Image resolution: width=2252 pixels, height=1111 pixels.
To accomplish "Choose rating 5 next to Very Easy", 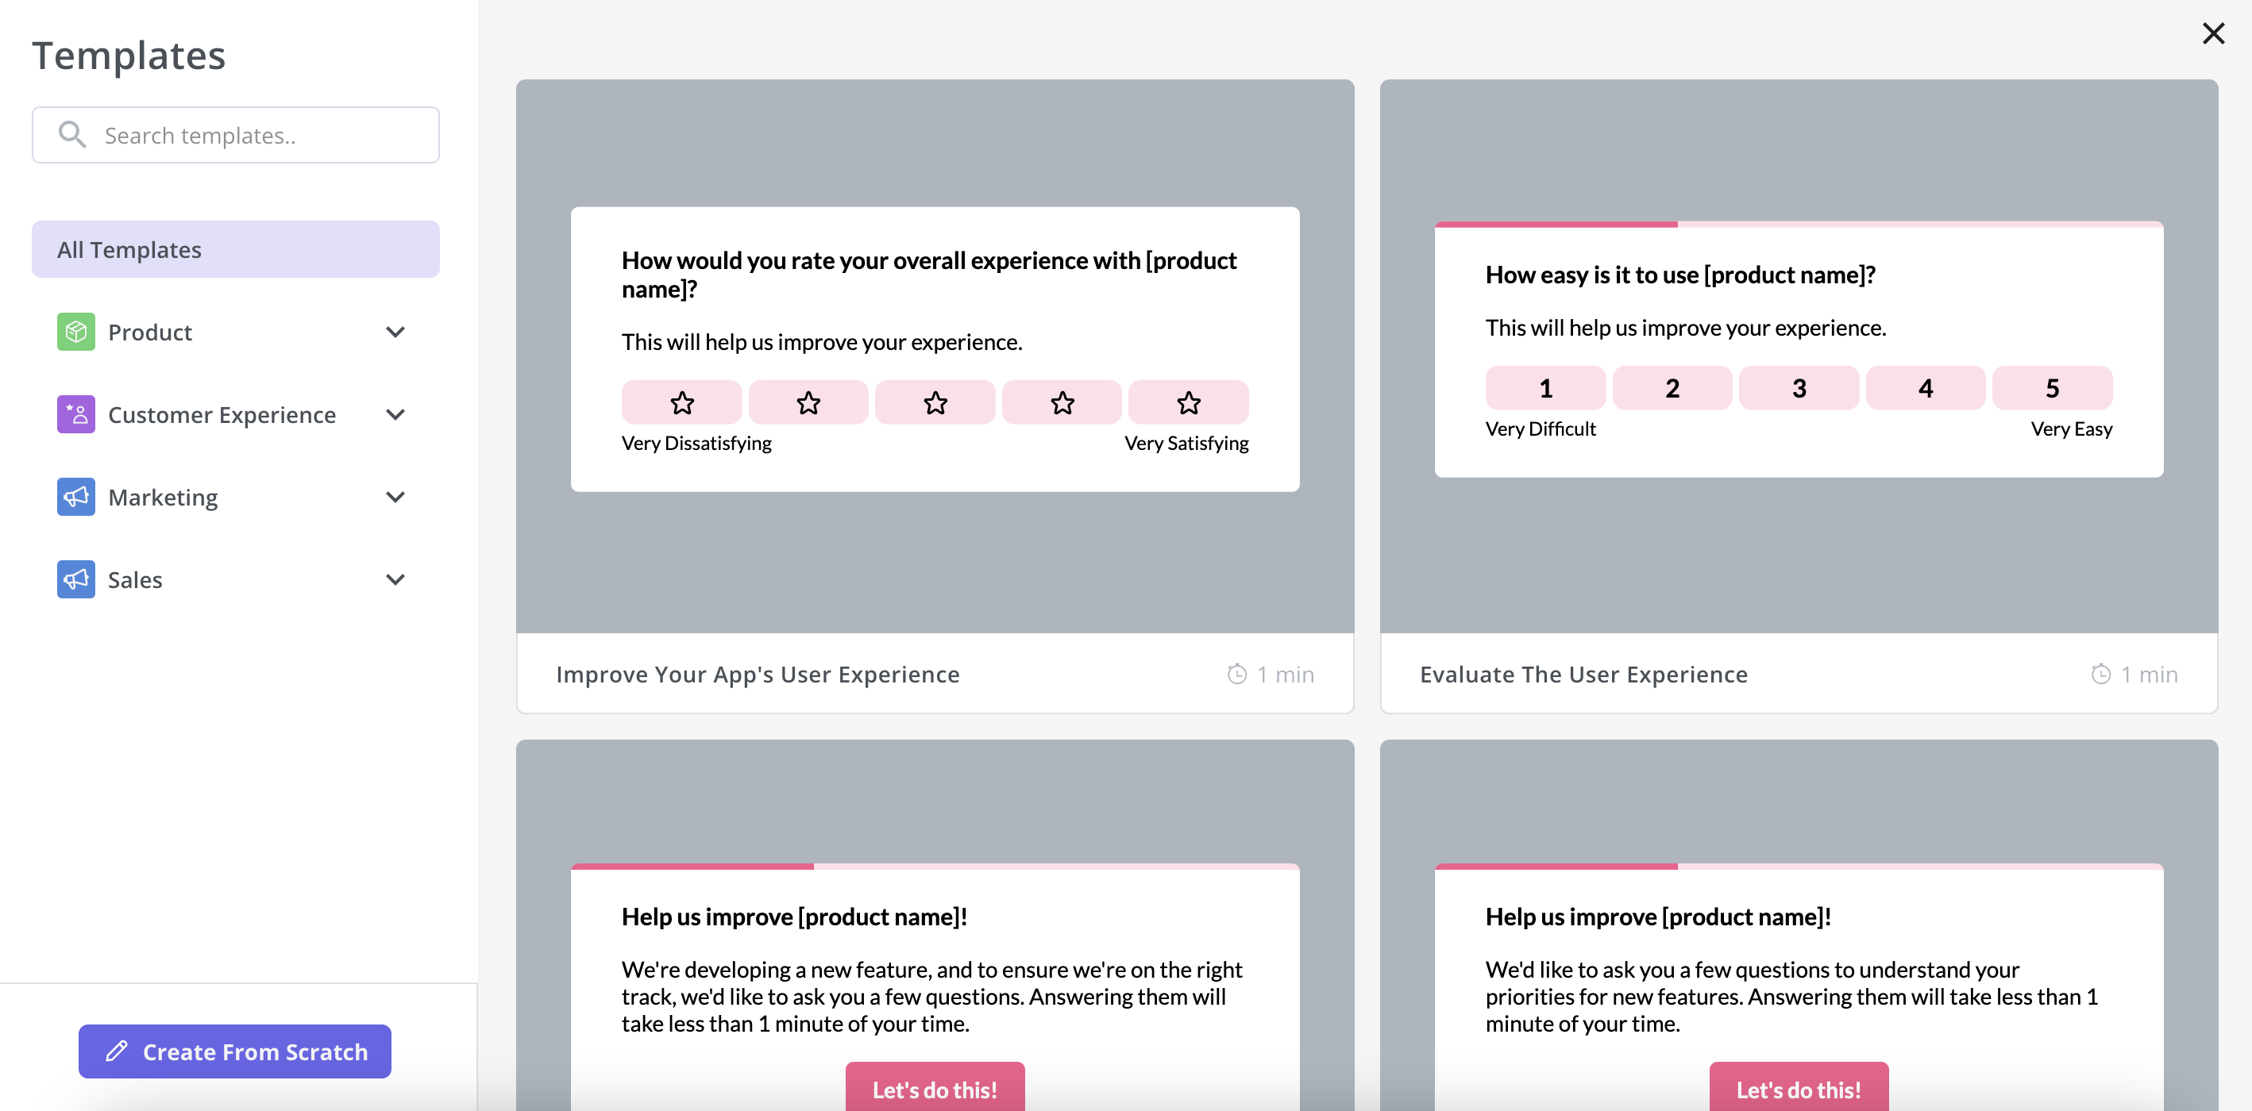I will (2052, 387).
